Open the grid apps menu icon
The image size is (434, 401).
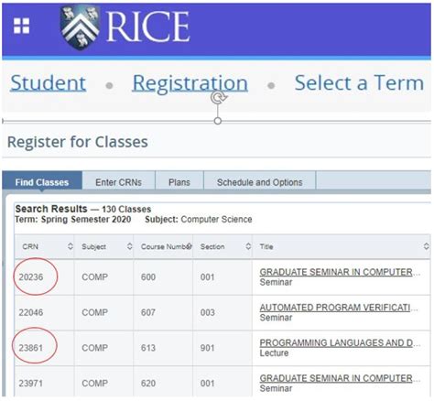pyautogui.click(x=22, y=26)
